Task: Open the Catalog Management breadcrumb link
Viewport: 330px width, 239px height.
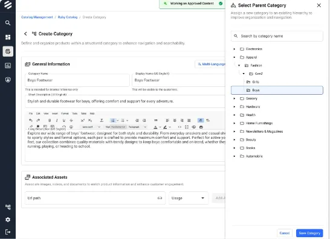Action: (x=37, y=18)
